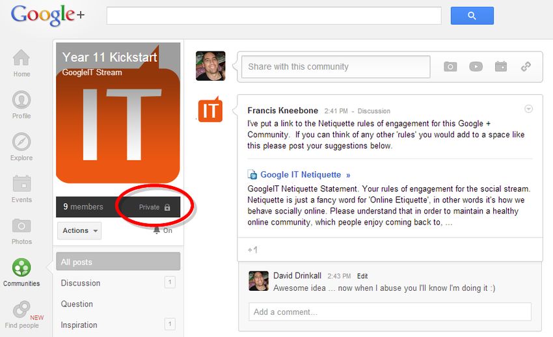Attach a photo using the camera icon
Screen dimensions: 553x337
[450, 66]
